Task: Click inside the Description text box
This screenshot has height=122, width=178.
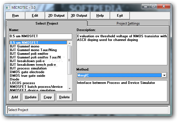Action: click(122, 49)
